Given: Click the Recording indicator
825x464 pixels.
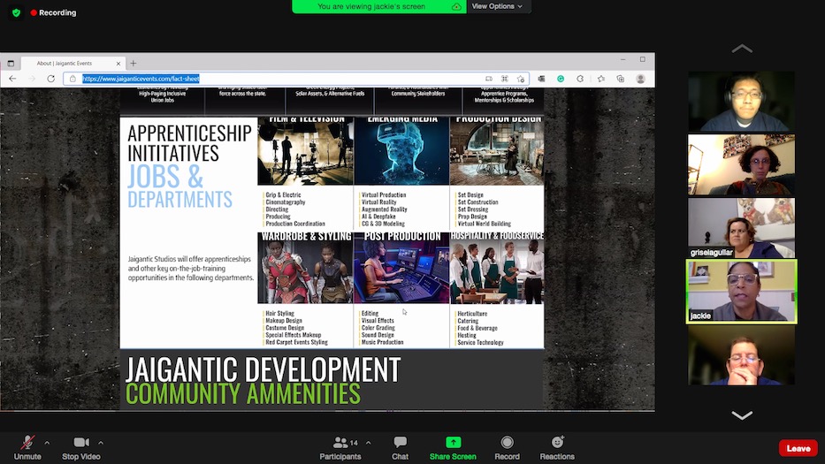Looking at the screenshot, I should pos(54,12).
